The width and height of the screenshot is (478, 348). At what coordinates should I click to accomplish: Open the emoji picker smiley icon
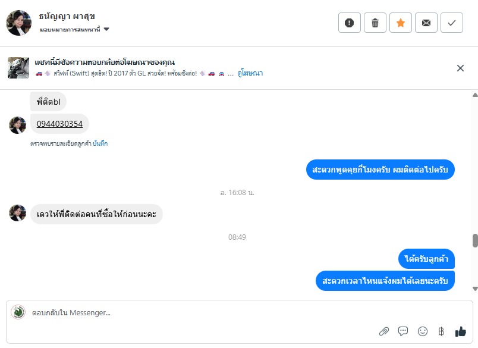[x=423, y=331]
